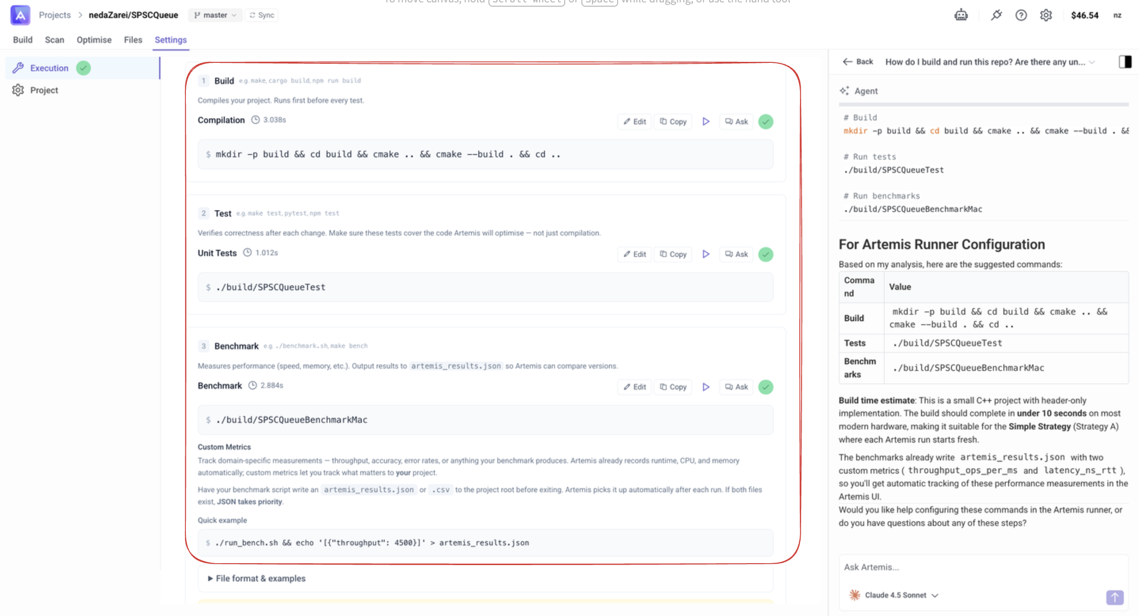
Task: Click the Agent sparkle icon
Action: [844, 90]
